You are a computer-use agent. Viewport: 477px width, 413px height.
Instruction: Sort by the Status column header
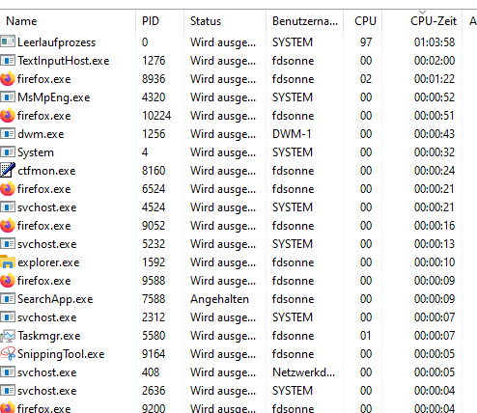pyautogui.click(x=206, y=21)
